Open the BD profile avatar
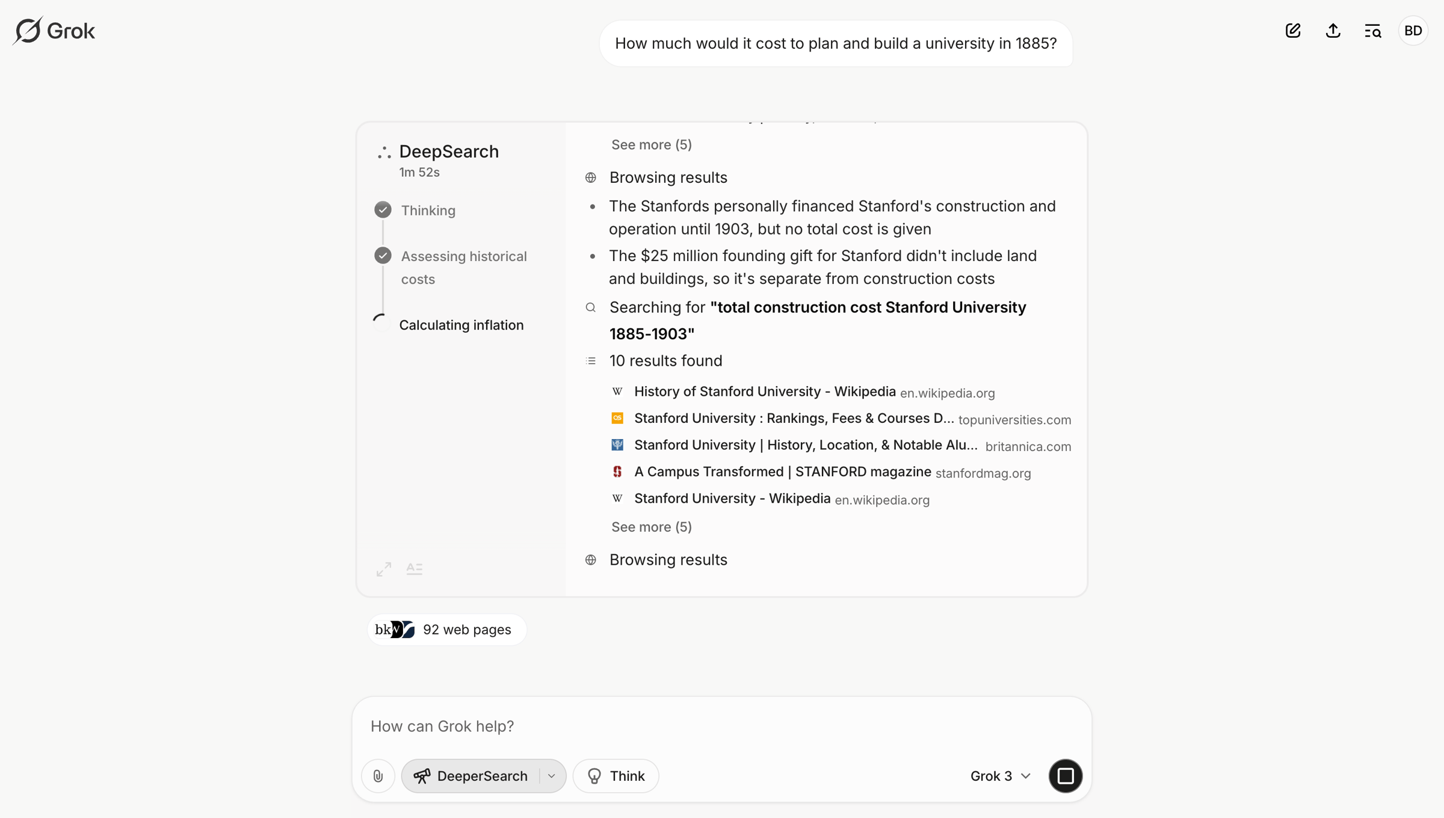 1413,31
